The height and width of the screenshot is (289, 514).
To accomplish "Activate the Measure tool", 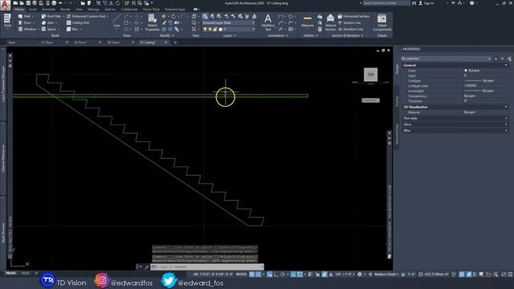I will [307, 22].
